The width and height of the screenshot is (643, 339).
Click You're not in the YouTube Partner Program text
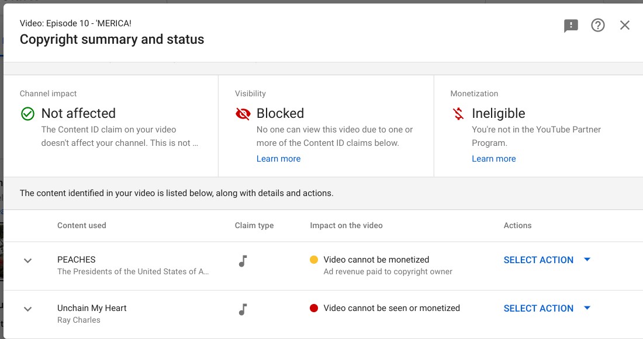click(537, 137)
